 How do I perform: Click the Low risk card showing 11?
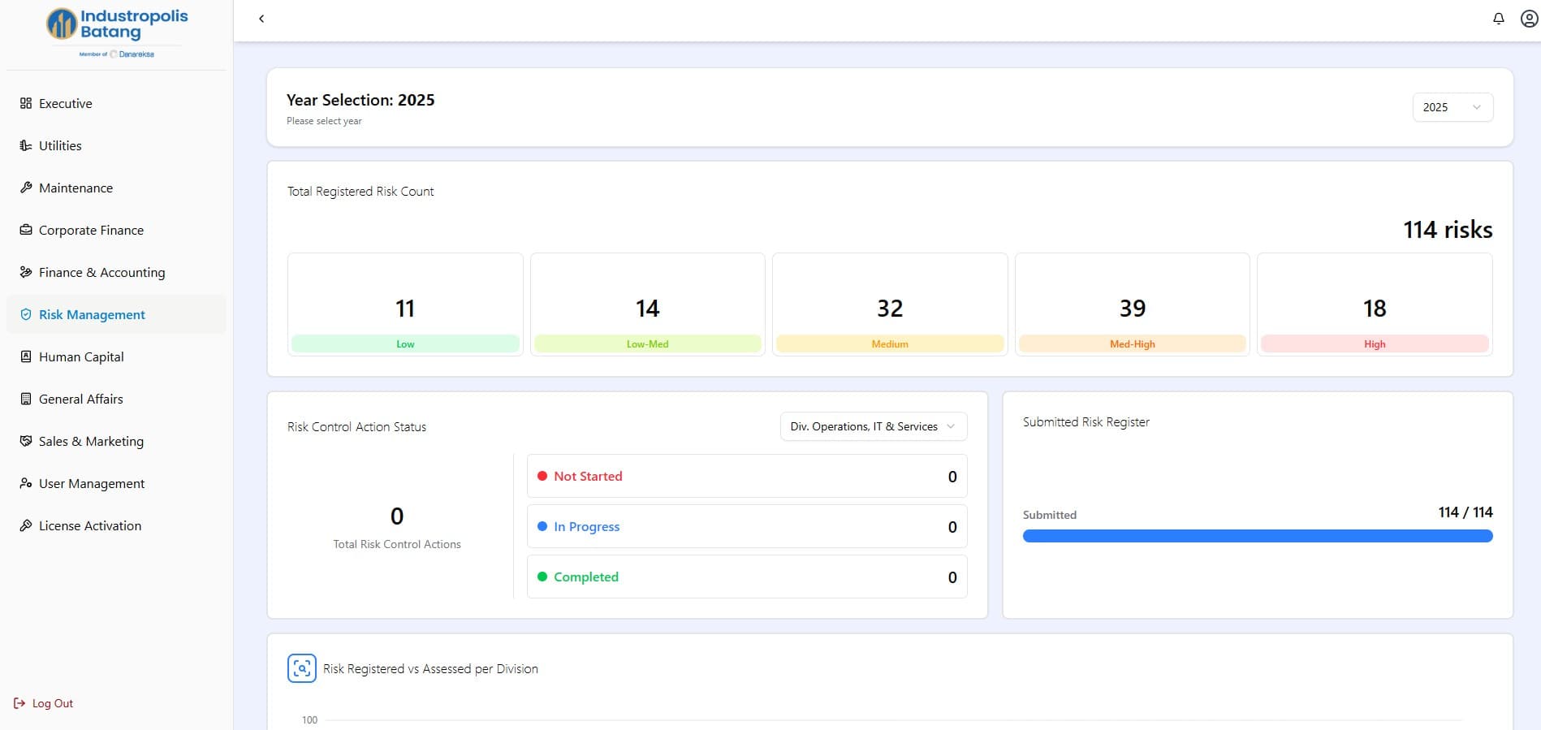(405, 305)
